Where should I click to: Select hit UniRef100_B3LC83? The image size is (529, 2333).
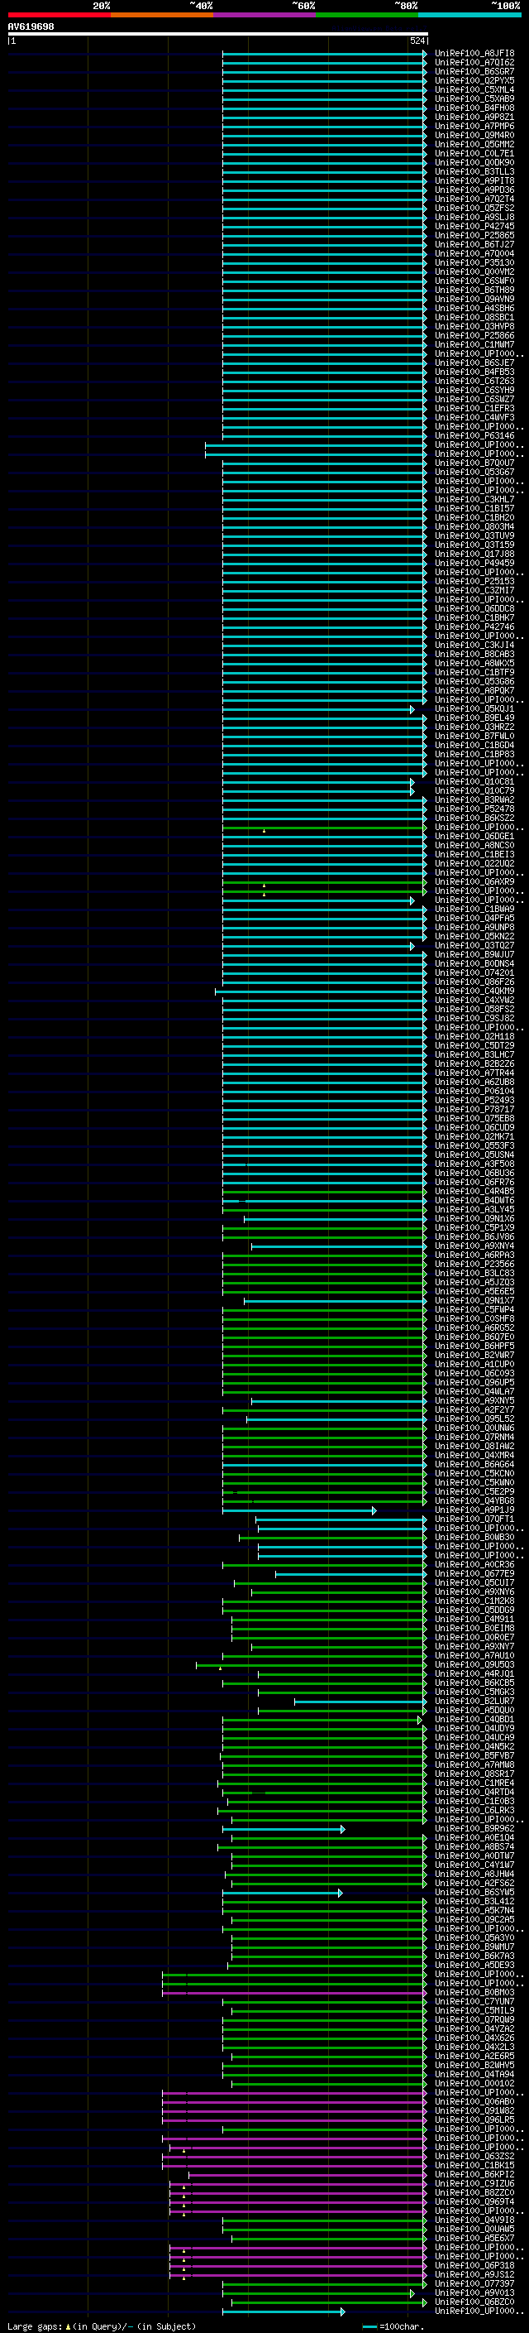474,1274
